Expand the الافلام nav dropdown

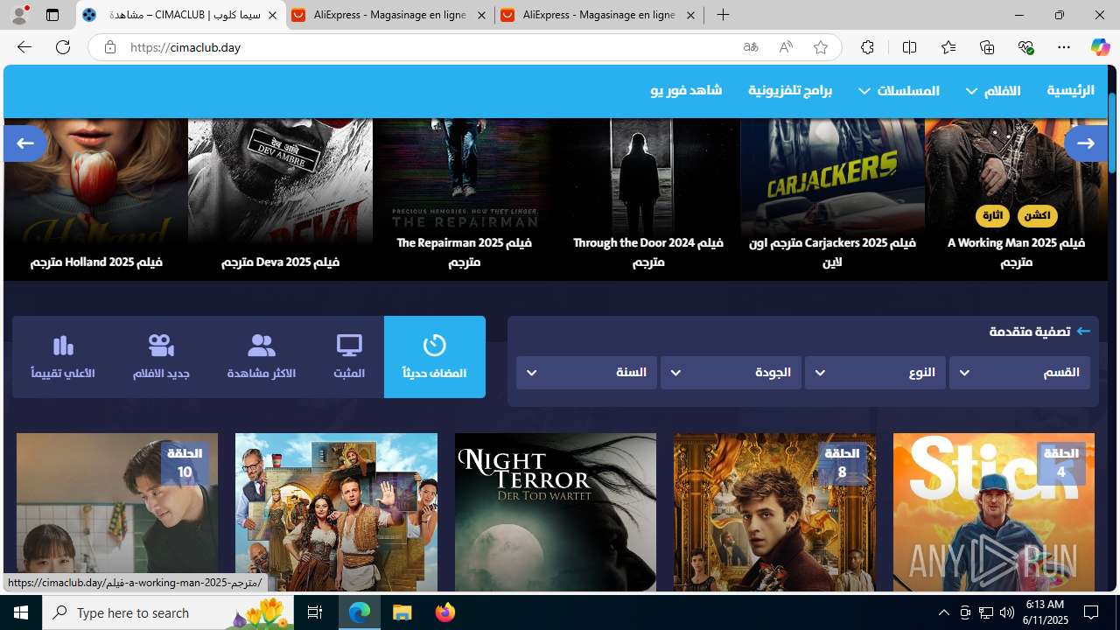[993, 91]
